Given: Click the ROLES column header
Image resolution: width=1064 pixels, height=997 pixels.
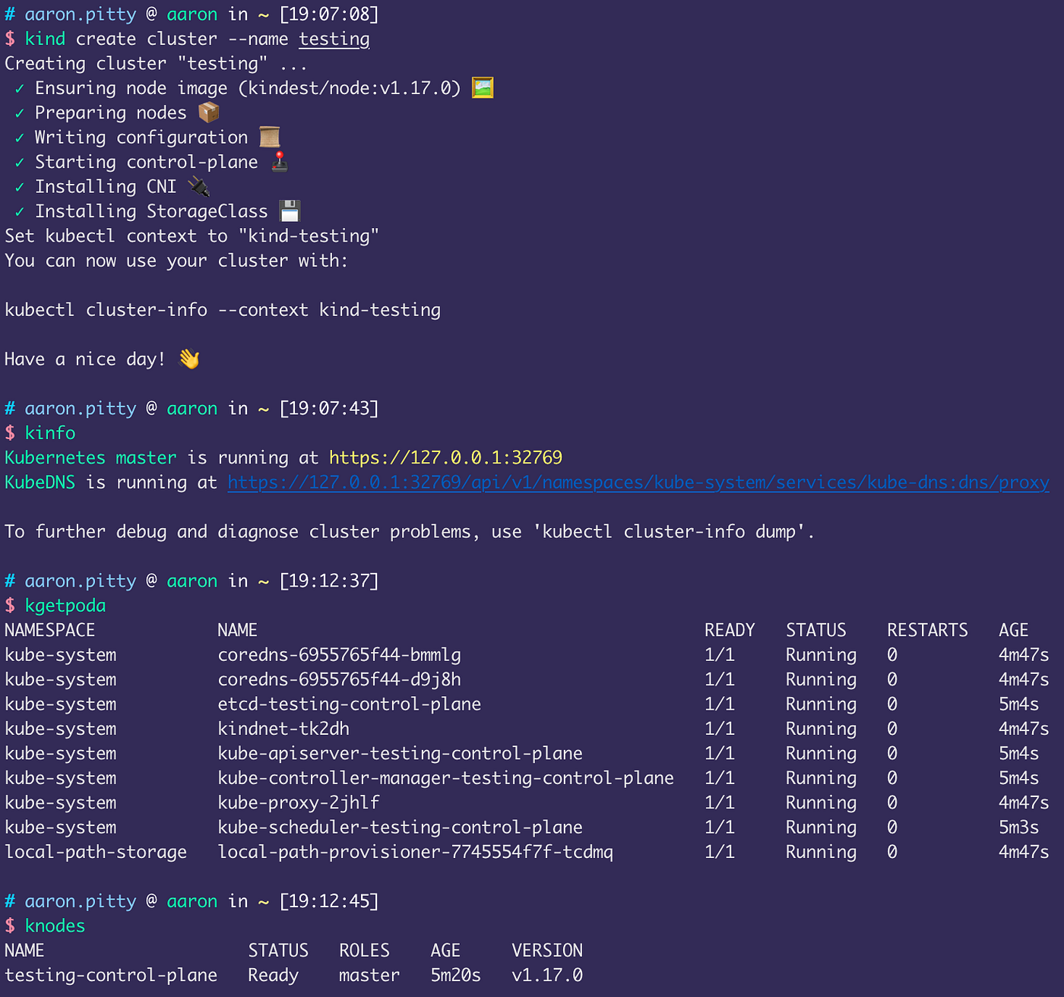Looking at the screenshot, I should click(364, 951).
